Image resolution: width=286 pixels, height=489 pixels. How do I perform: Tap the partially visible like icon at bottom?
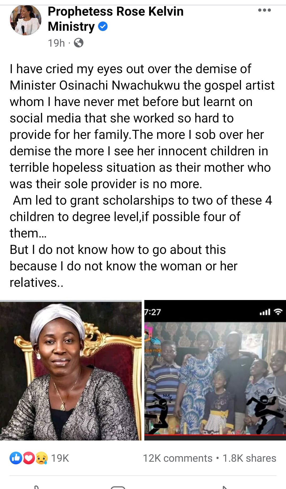(x=37, y=487)
